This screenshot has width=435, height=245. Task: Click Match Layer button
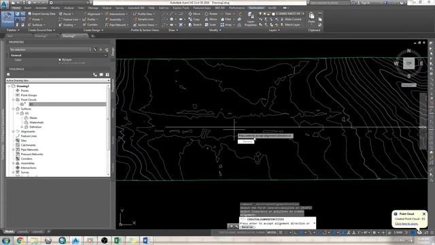tap(290, 24)
